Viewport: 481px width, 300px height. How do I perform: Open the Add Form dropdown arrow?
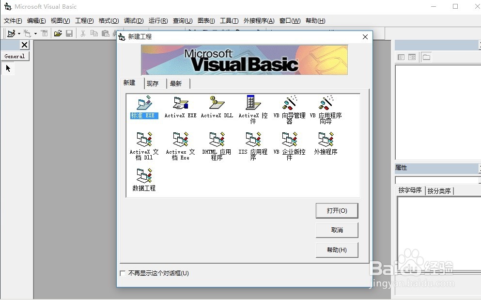click(35, 33)
